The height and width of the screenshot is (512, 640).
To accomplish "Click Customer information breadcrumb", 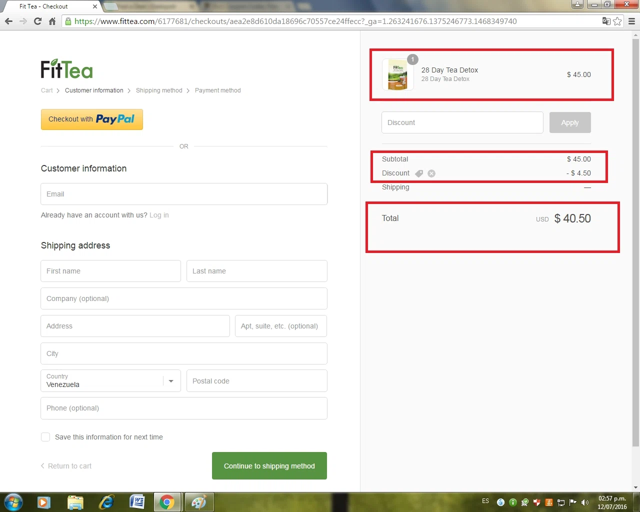I will [x=94, y=90].
